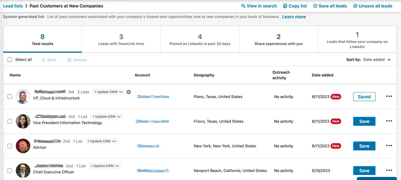Tick checkbox for VP, Cloud & Infrastructure lead
The image size is (401, 180).
pos(10,97)
